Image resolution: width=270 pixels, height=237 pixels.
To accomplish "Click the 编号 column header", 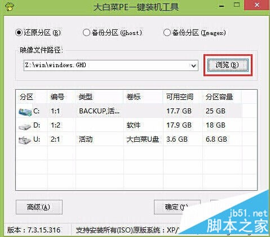I will click(x=61, y=97).
